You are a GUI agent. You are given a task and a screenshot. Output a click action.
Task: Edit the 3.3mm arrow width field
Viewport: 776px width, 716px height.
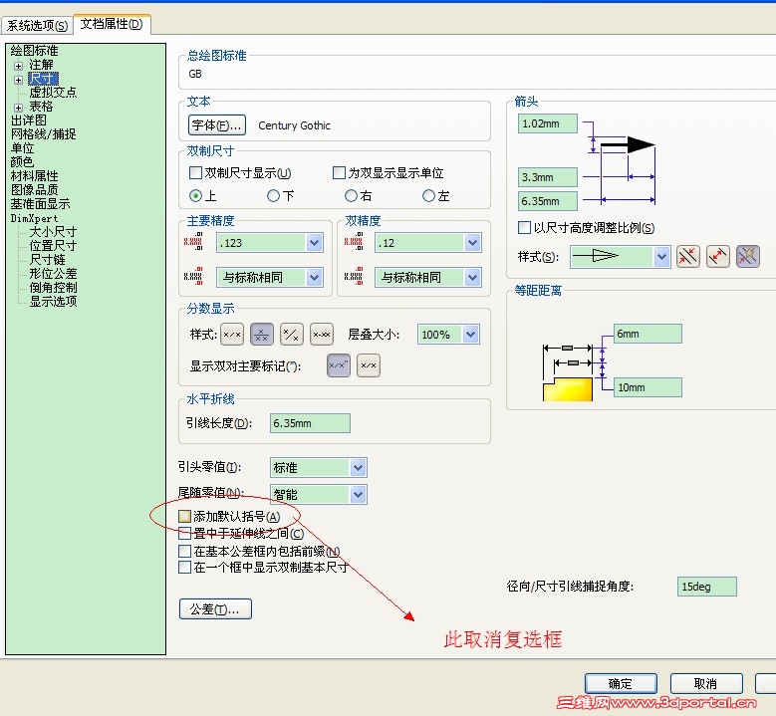coord(547,177)
